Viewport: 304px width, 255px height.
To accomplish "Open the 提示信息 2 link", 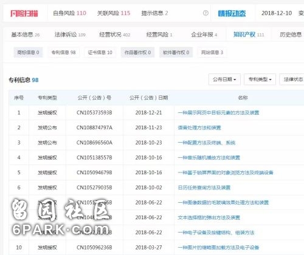I will (154, 13).
